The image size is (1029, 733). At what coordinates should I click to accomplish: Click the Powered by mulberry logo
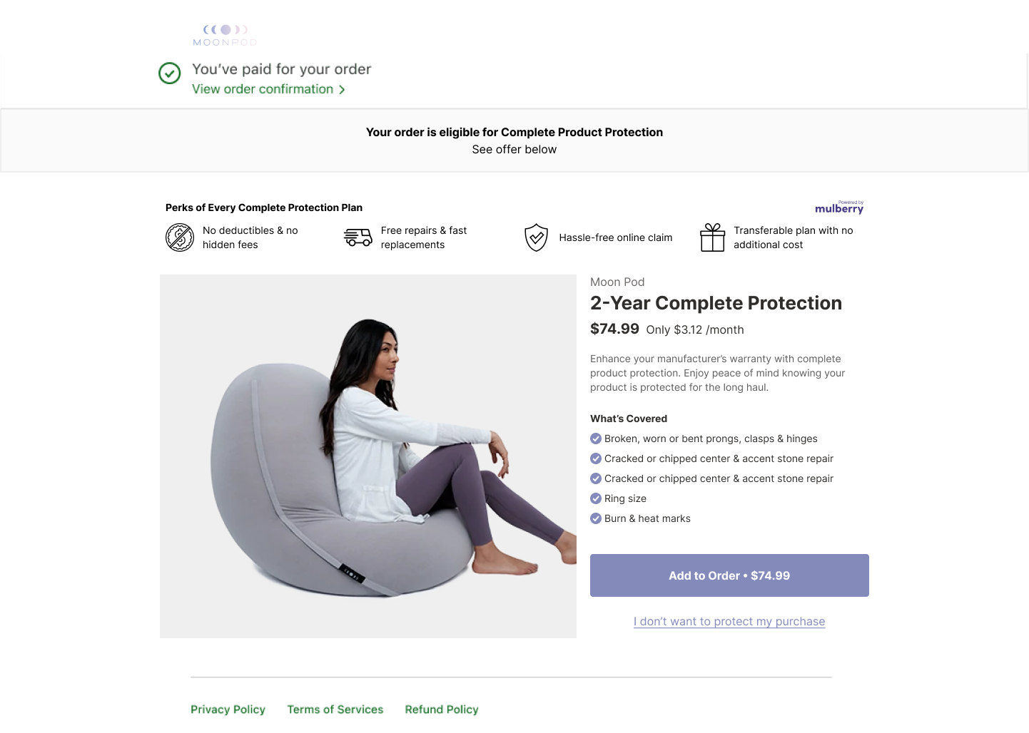pyautogui.click(x=839, y=207)
